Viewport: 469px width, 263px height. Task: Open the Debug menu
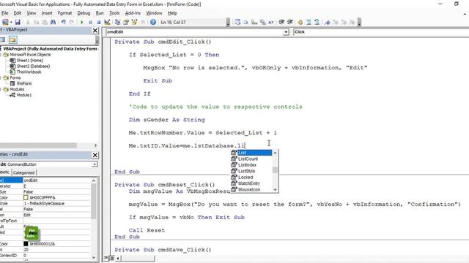[x=84, y=13]
